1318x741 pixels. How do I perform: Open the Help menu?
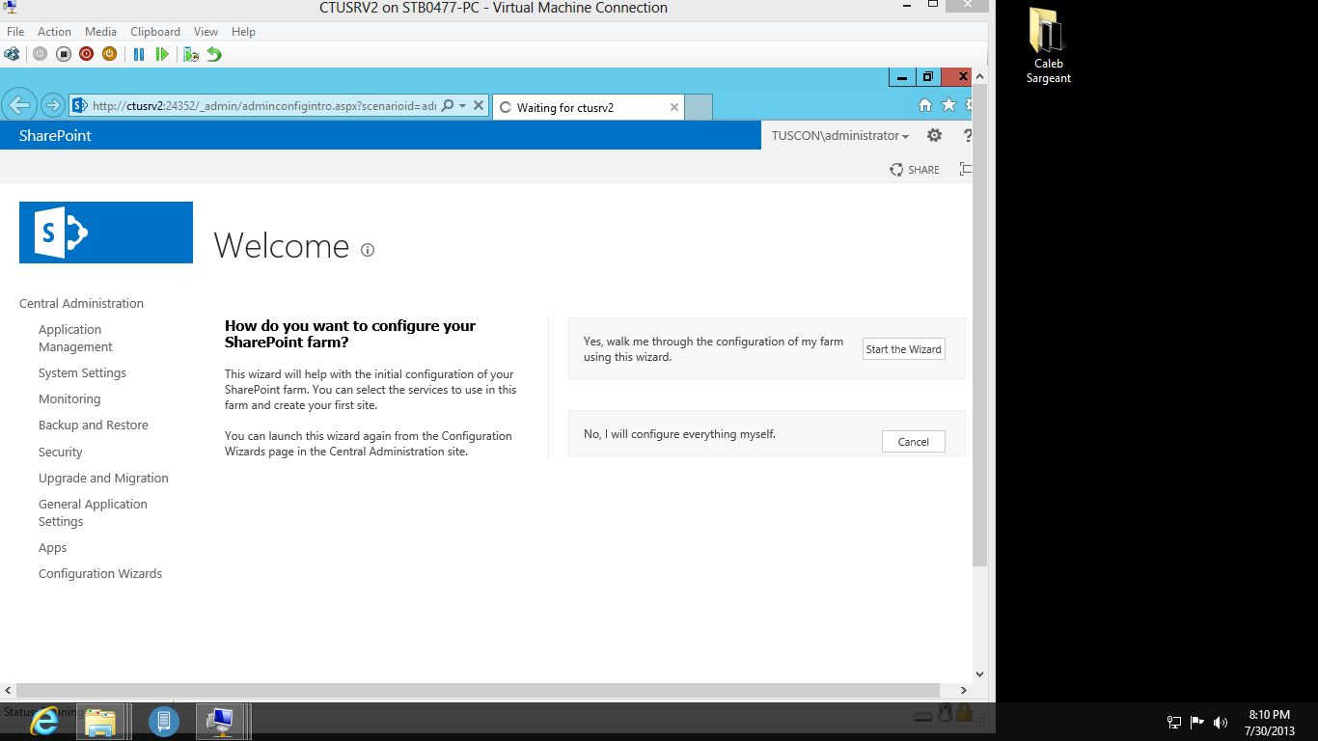pos(243,32)
